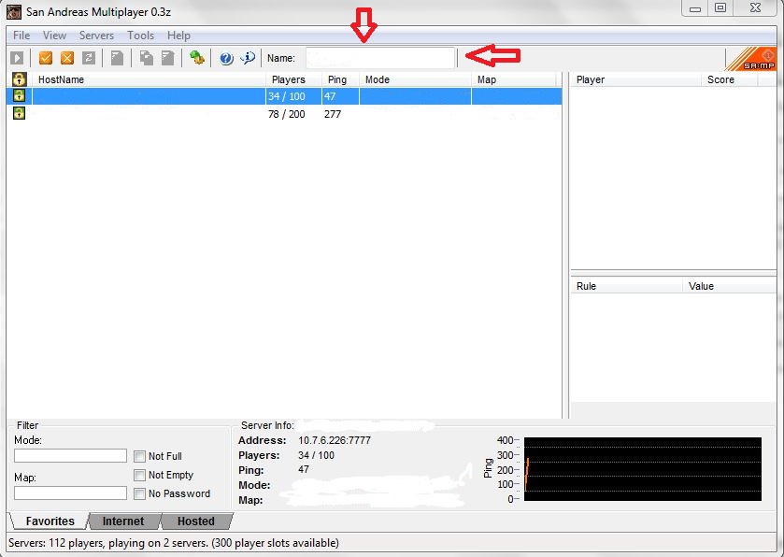Click the status bar servers summary text
This screenshot has height=557, width=784.
pos(174,543)
